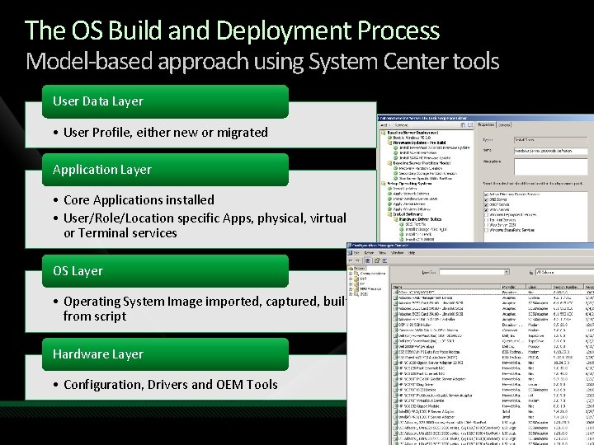This screenshot has width=594, height=445.
Task: Select the Setup Operating System group
Action: pyautogui.click(x=409, y=184)
